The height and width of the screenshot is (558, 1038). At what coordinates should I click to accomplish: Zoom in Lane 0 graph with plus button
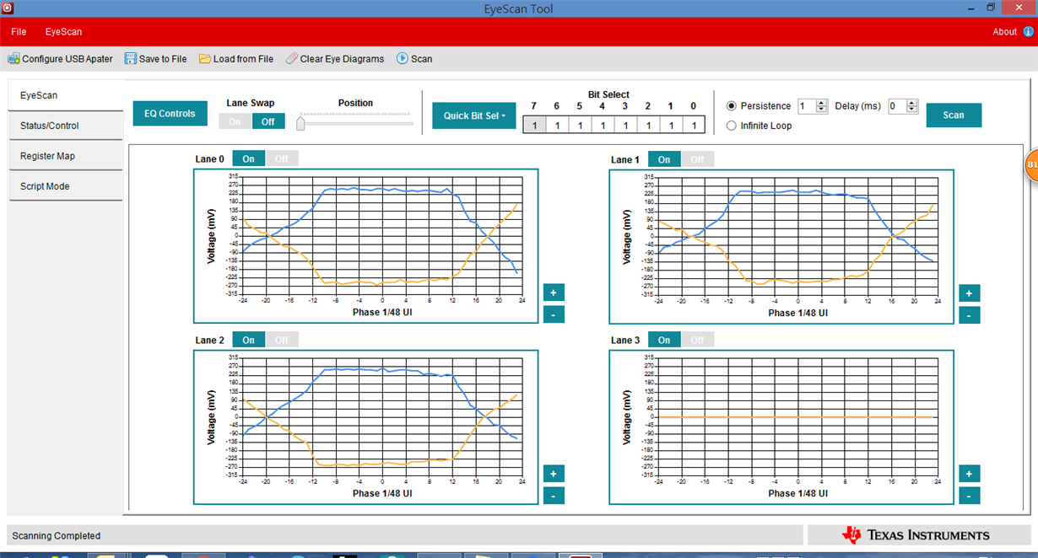(x=554, y=292)
